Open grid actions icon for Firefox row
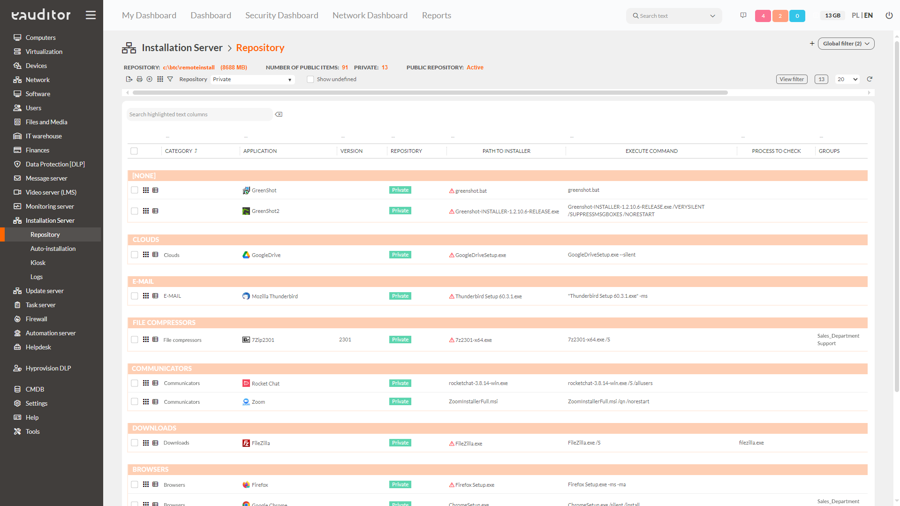900x506 pixels. coord(146,484)
